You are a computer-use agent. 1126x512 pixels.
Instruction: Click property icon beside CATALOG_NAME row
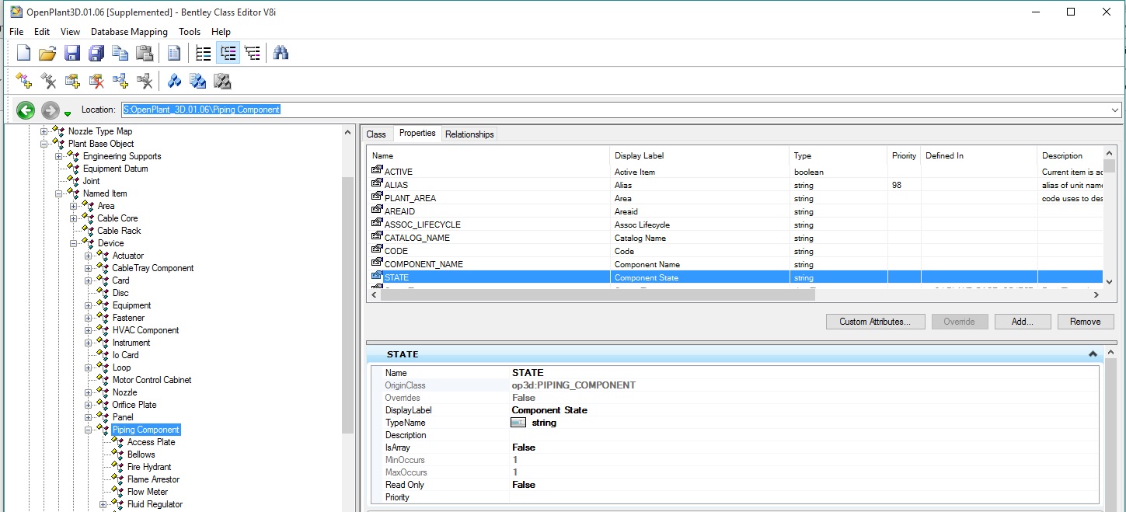pos(377,237)
